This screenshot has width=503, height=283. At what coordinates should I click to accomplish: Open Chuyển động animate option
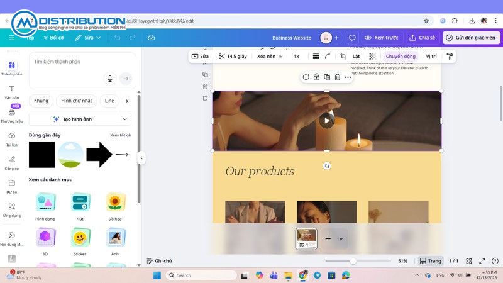coord(401,57)
